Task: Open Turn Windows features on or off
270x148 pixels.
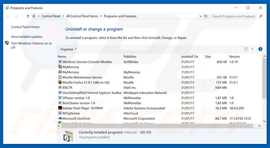Action: 31,45
